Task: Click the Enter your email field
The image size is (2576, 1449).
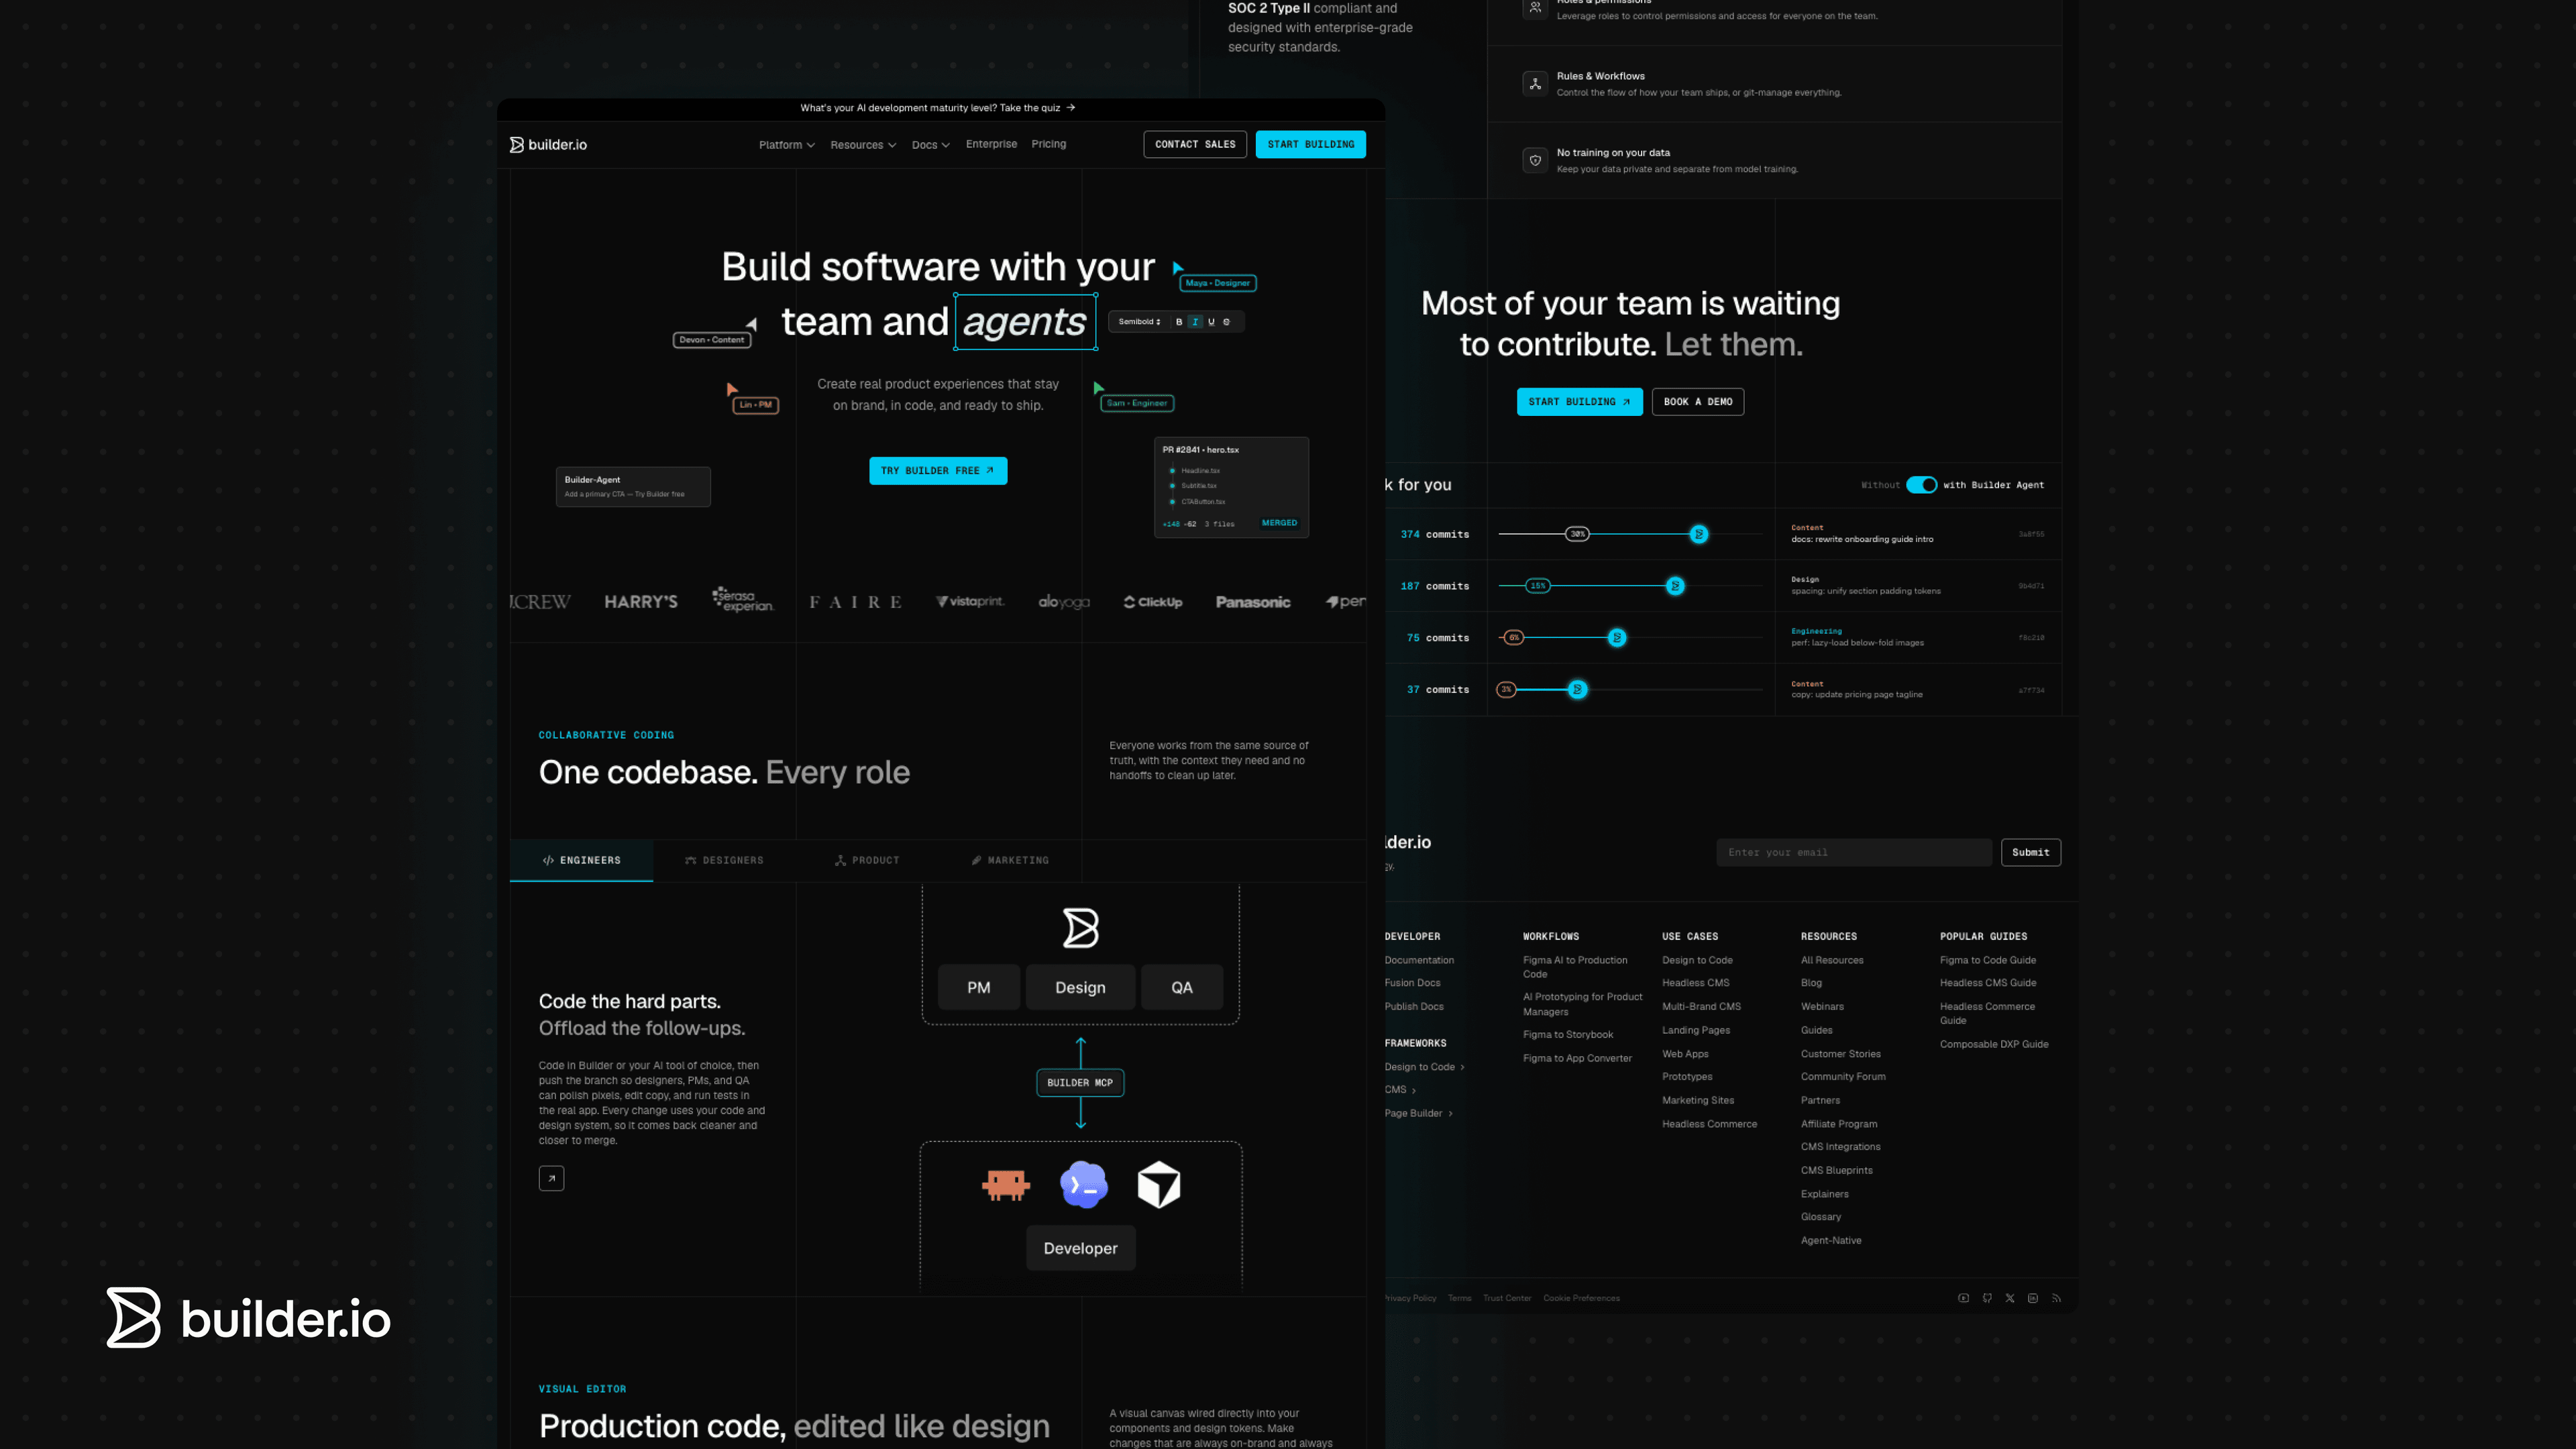Action: click(1854, 853)
